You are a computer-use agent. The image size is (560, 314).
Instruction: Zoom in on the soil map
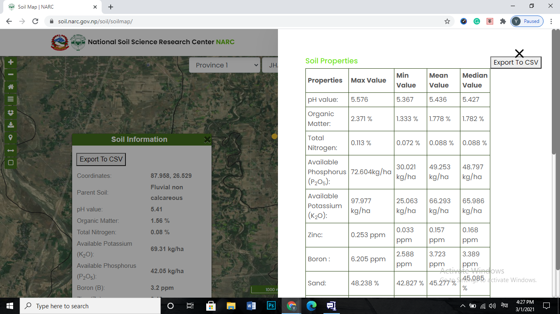pos(11,62)
